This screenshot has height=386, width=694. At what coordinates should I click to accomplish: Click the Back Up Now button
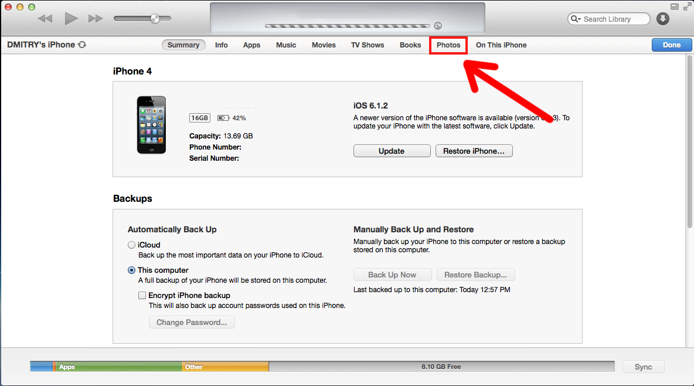392,275
